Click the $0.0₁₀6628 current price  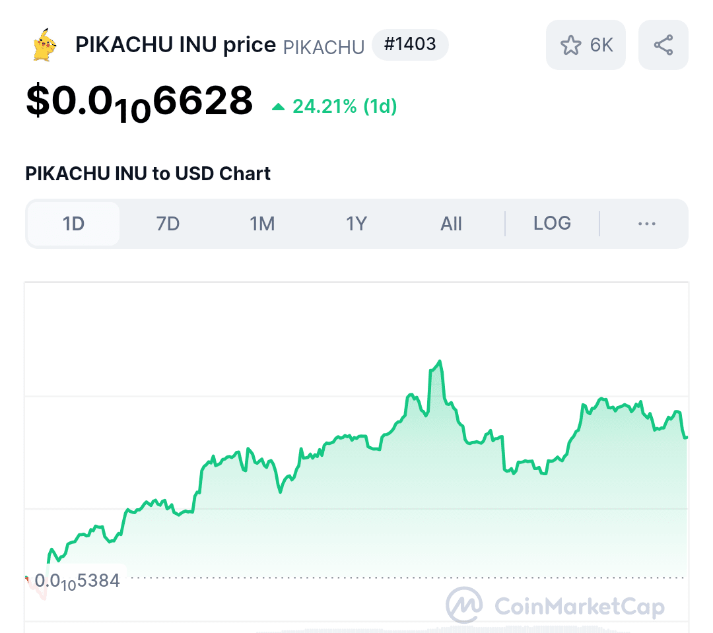(139, 103)
